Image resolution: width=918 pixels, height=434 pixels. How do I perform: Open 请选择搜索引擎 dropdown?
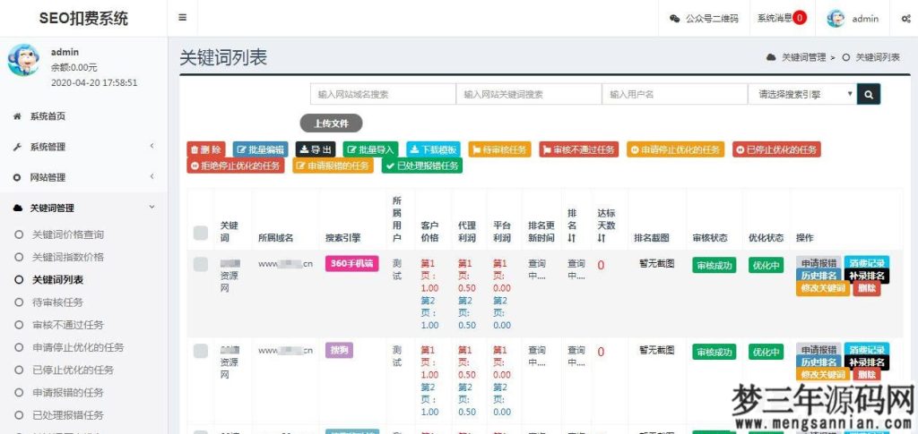pos(802,93)
